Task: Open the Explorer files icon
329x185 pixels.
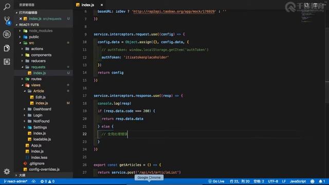Action: 7,48
